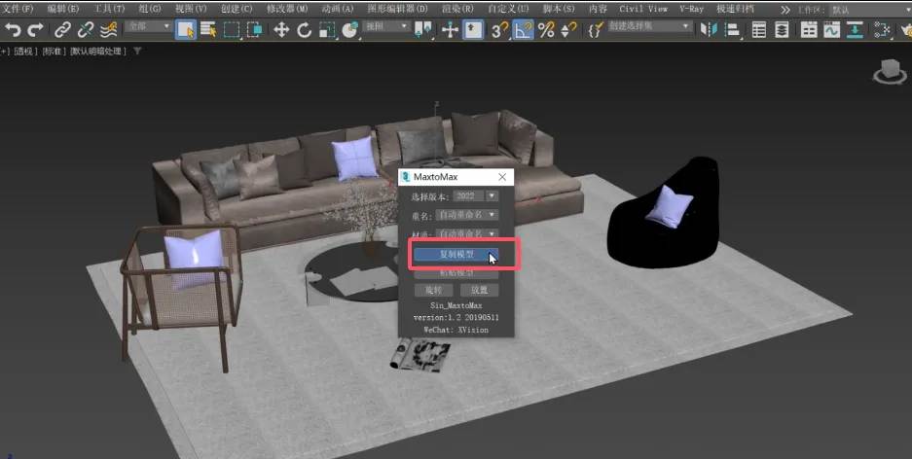Screen dimensions: 912x459
Task: Open the 修改器(M) menu
Action: (x=287, y=9)
